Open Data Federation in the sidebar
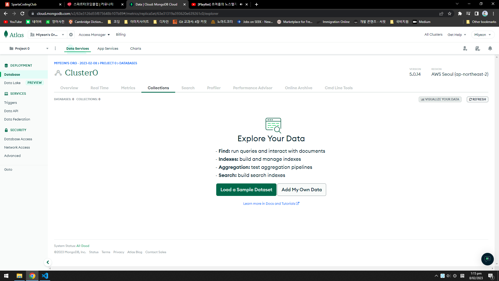This screenshot has height=281, width=499. point(17,119)
